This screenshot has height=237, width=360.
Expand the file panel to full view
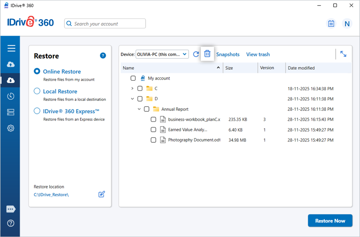pos(343,54)
